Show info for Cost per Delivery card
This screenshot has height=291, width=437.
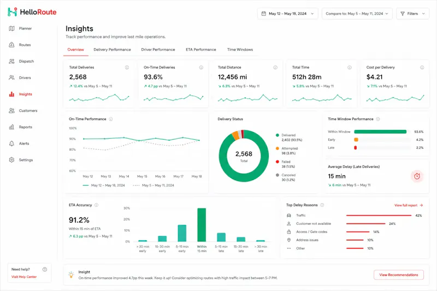coord(422,67)
